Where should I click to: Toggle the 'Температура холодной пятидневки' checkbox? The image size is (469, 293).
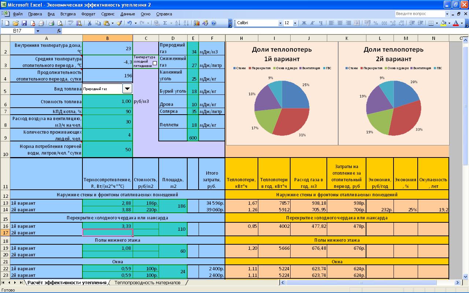155,63
